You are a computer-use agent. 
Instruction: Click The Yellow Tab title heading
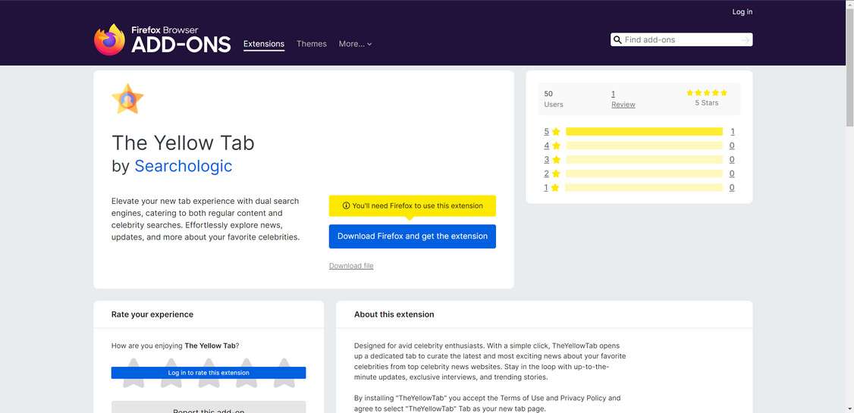(183, 143)
